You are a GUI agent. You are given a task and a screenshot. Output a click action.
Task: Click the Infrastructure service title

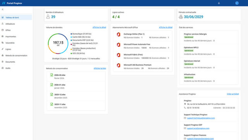pos(189,74)
